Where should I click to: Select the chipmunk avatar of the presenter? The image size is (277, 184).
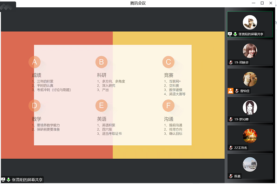(250, 22)
